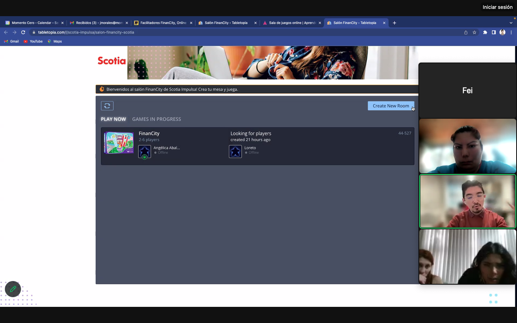This screenshot has height=323, width=517.
Task: Expand the tab search dropdown arrow
Action: tap(511, 23)
